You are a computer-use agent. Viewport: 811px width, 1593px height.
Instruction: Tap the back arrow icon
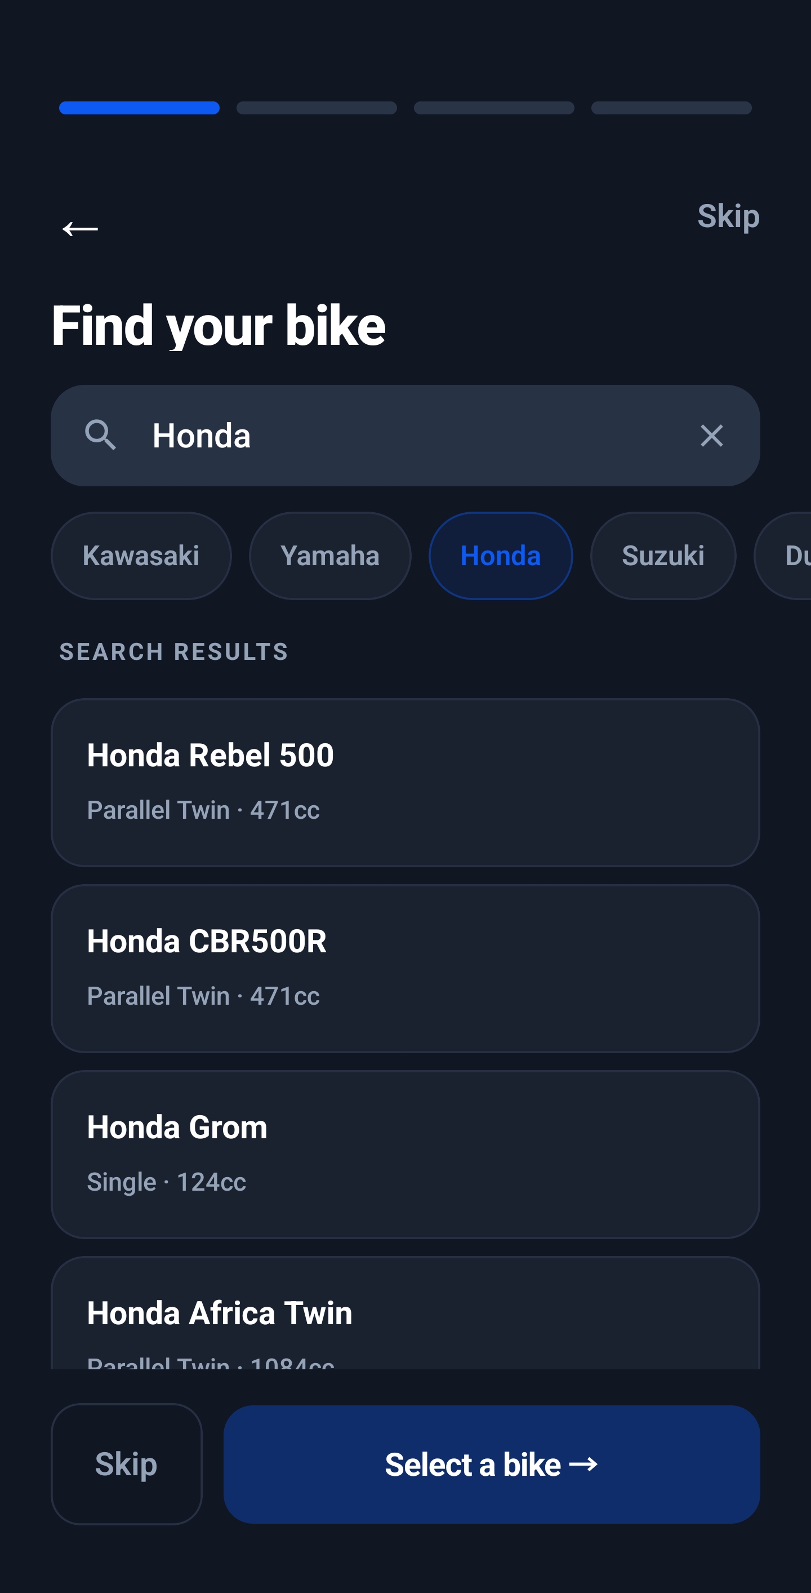(81, 229)
